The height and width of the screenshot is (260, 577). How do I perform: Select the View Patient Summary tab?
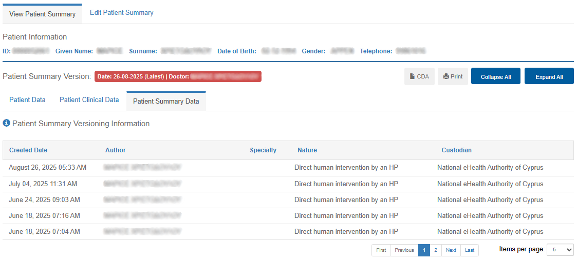(x=42, y=14)
